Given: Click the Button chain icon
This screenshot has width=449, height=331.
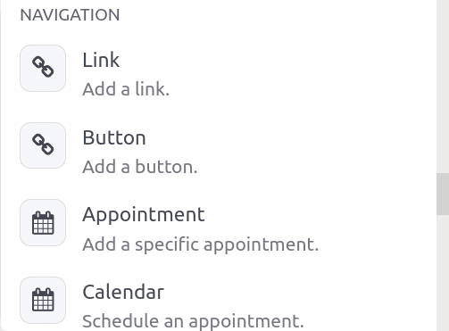Looking at the screenshot, I should [43, 145].
